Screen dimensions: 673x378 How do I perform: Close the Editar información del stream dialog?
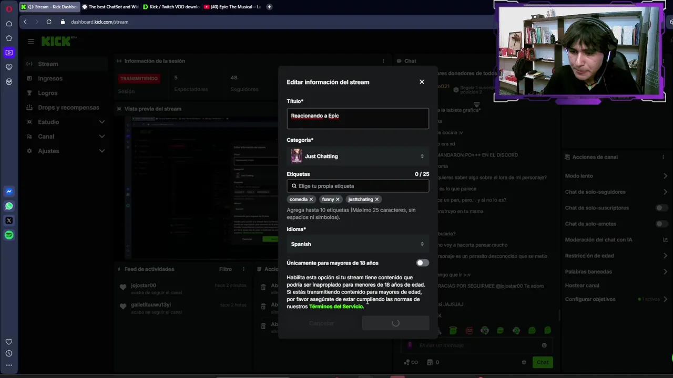point(422,82)
